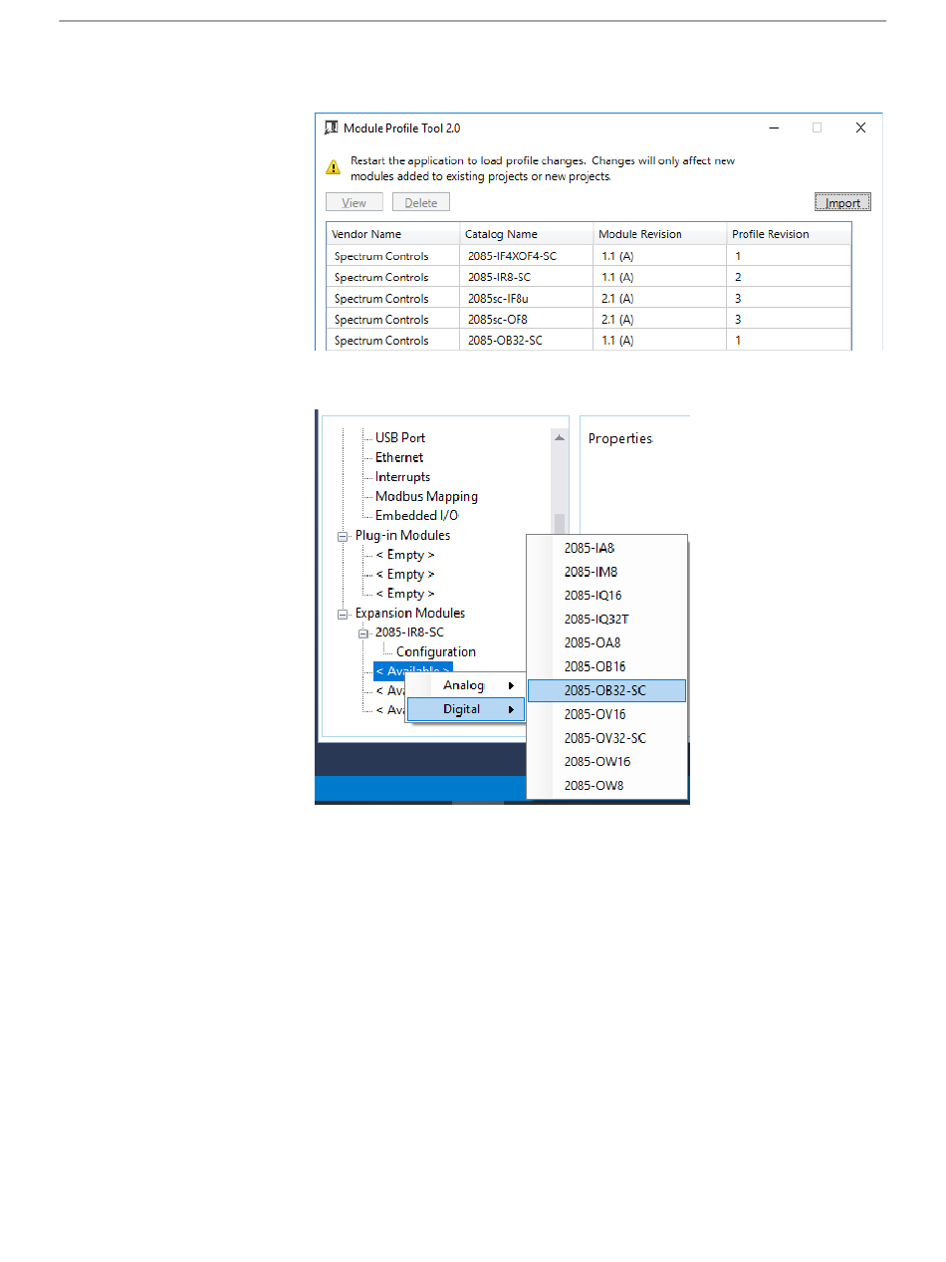Click the View button
The image size is (946, 1262).
355,202
